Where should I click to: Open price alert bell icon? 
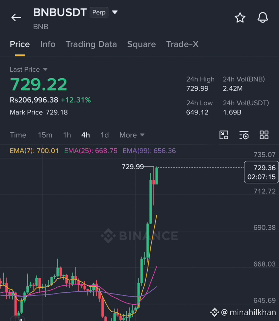pyautogui.click(x=262, y=17)
